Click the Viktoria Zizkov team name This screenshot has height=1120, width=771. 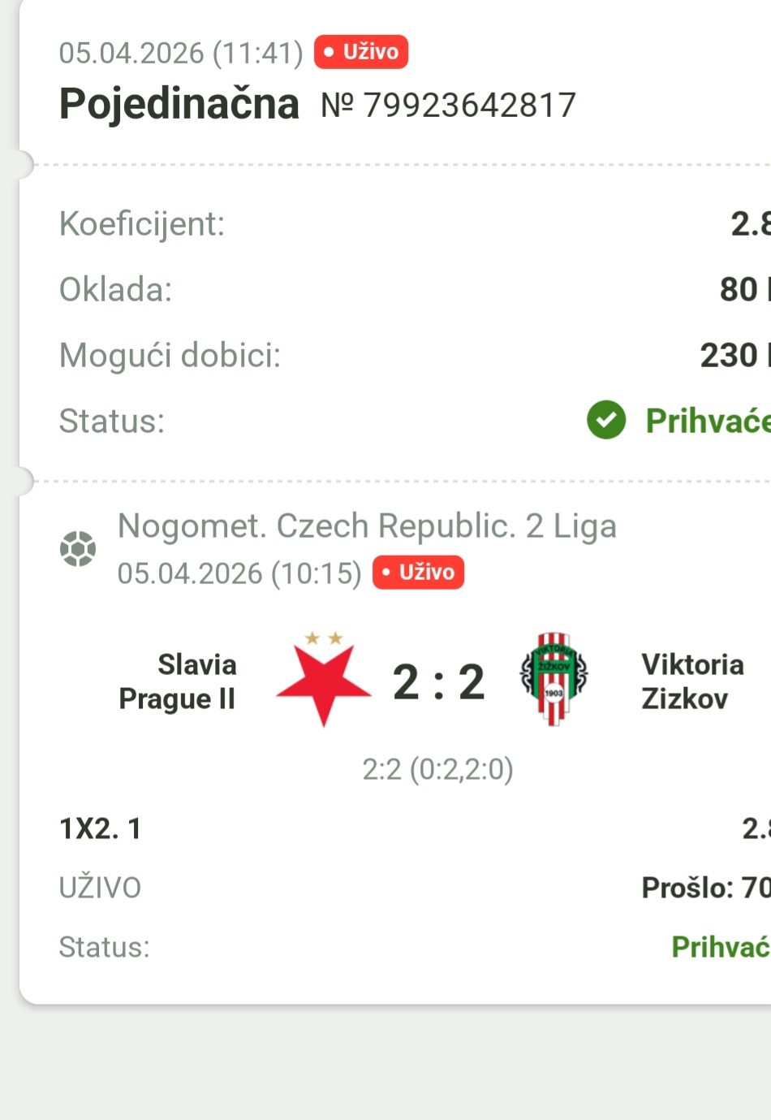click(x=692, y=681)
